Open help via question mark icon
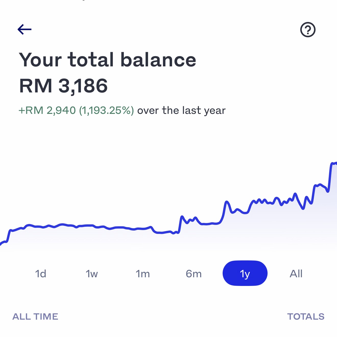This screenshot has height=337, width=337. click(x=308, y=30)
